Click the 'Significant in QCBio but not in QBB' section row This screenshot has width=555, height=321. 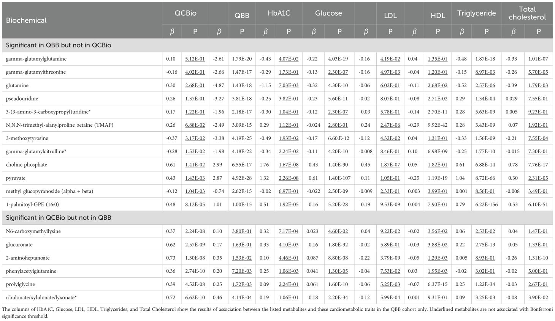[x=59, y=218]
